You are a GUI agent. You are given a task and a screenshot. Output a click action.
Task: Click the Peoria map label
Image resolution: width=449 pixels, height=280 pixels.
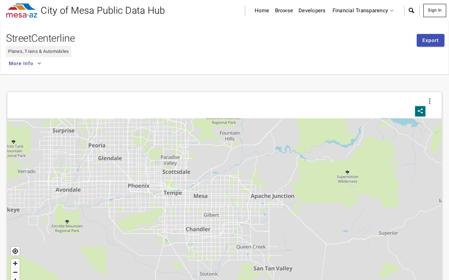(97, 145)
